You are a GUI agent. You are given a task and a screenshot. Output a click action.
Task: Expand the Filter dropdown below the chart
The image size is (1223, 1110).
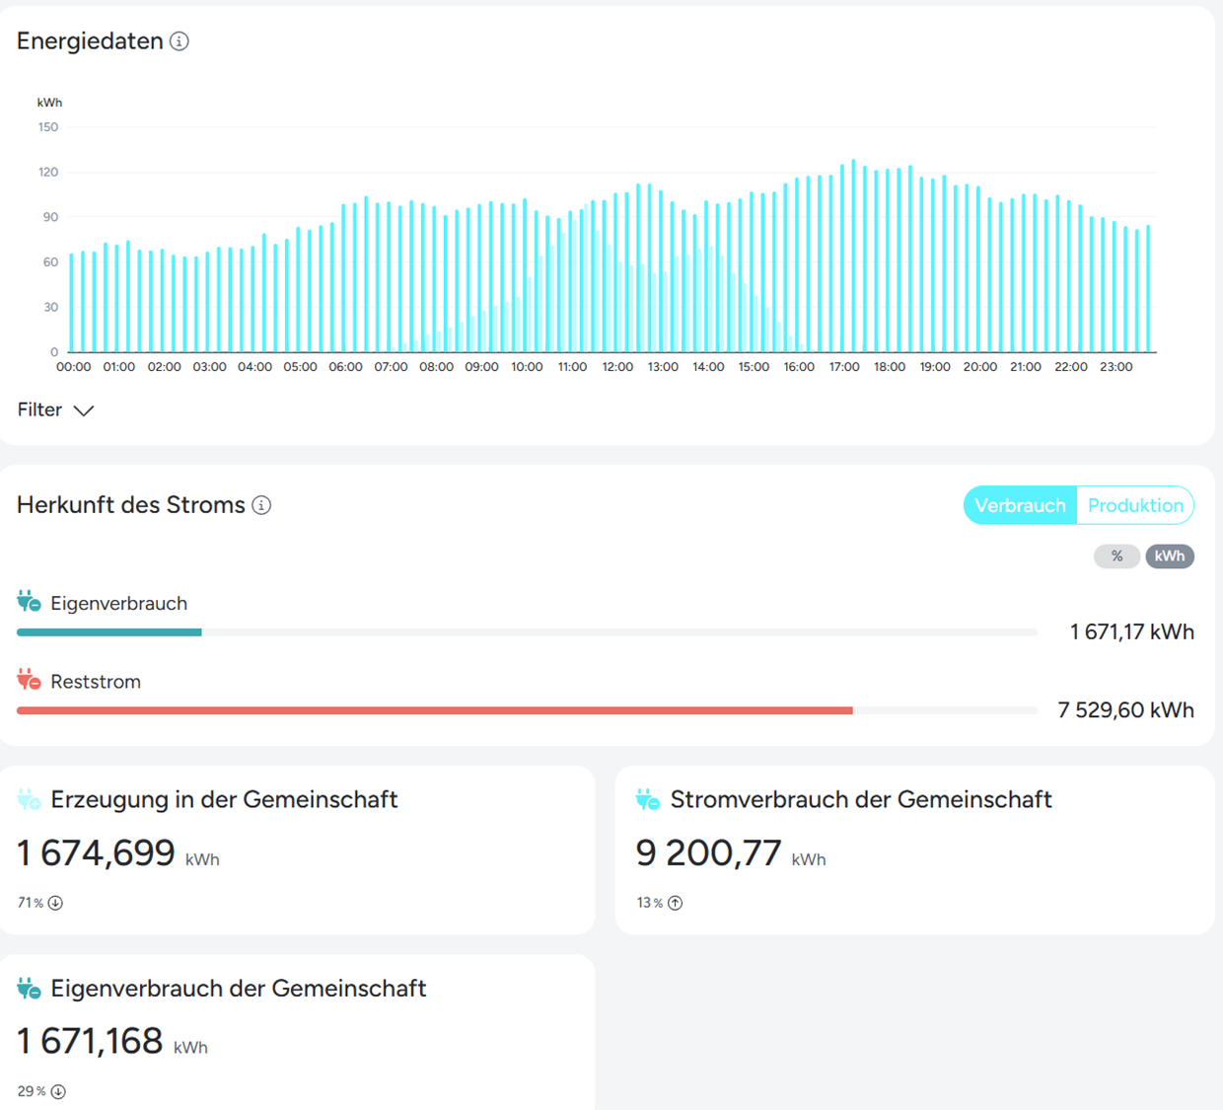point(40,410)
